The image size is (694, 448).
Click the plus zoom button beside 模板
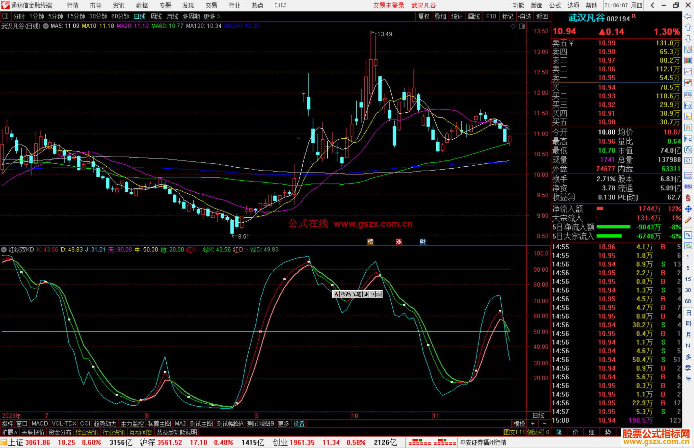click(533, 424)
